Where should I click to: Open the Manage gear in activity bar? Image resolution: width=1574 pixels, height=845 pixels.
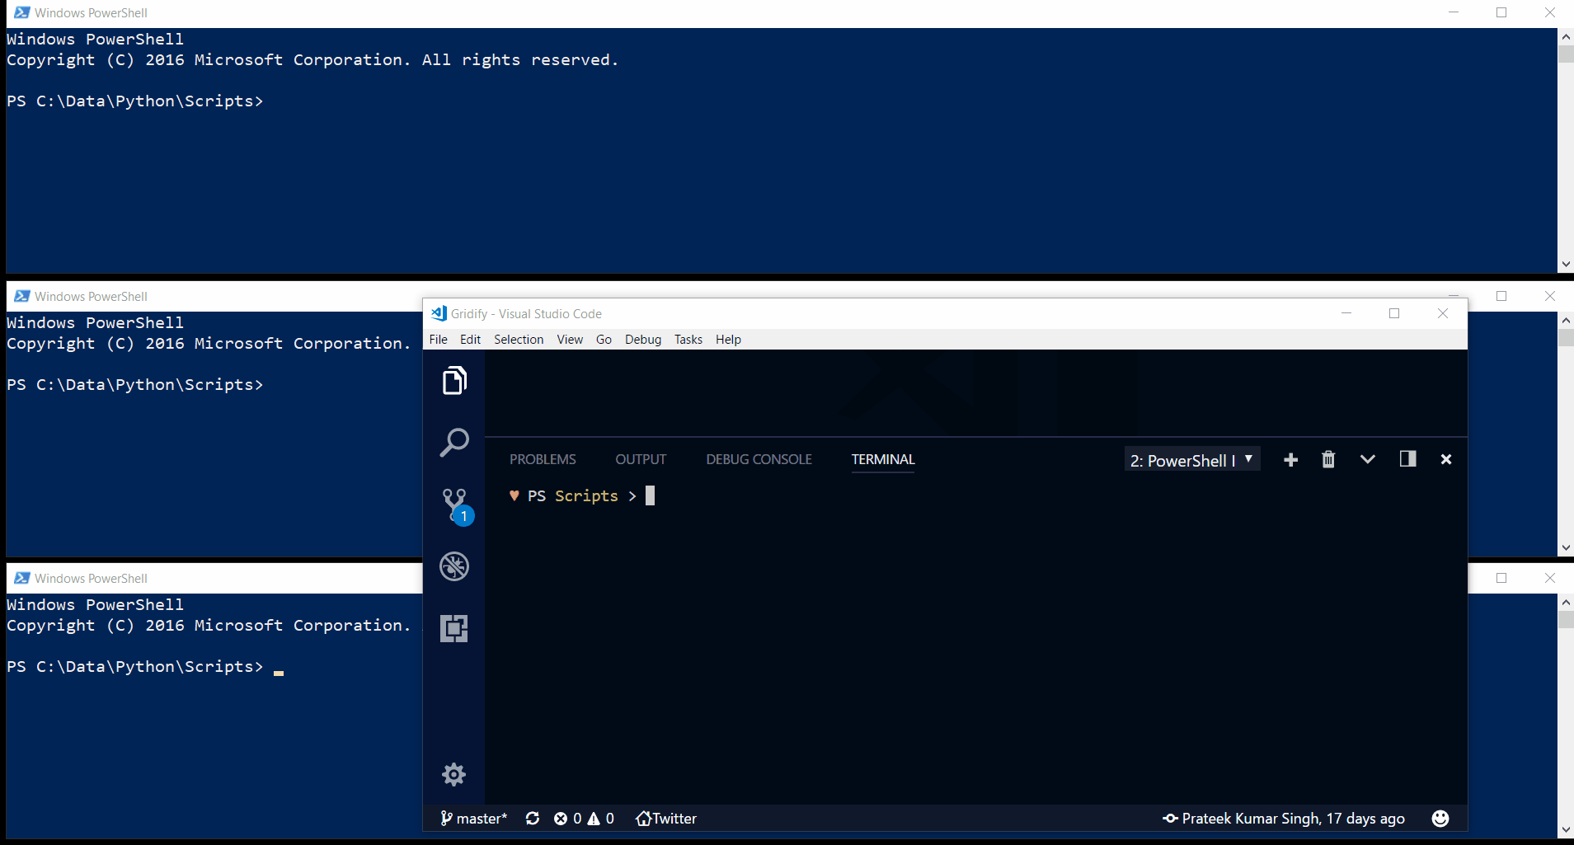(x=454, y=774)
